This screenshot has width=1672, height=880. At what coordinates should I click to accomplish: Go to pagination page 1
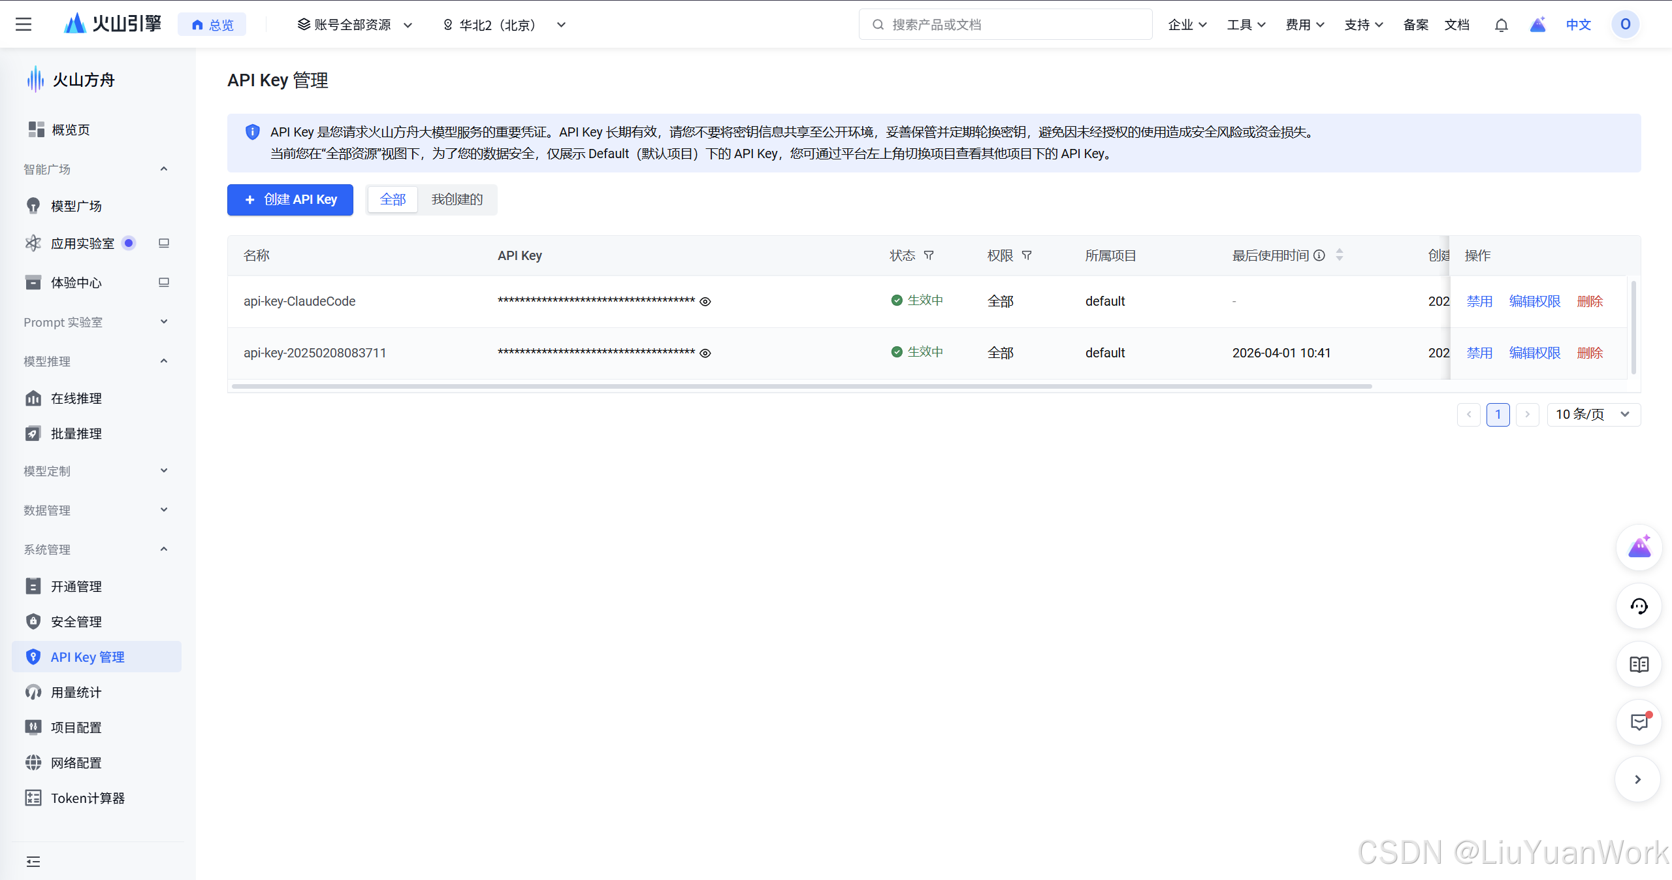pyautogui.click(x=1498, y=415)
